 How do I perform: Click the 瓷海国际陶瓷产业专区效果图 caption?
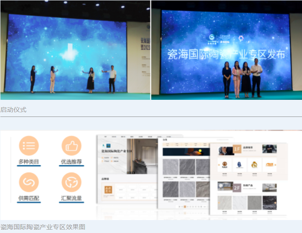point(43,227)
